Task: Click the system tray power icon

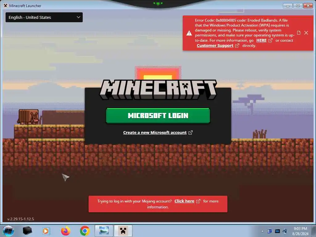Action: click(285, 231)
